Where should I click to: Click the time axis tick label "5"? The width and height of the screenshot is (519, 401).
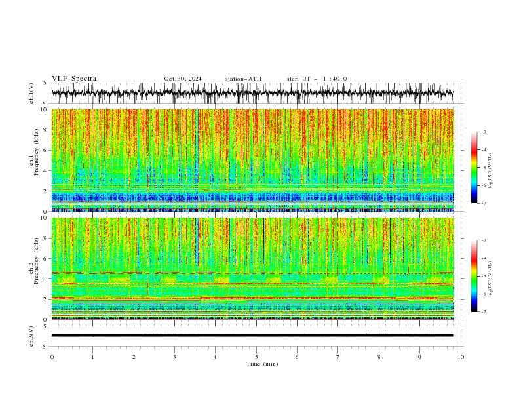pos(256,357)
